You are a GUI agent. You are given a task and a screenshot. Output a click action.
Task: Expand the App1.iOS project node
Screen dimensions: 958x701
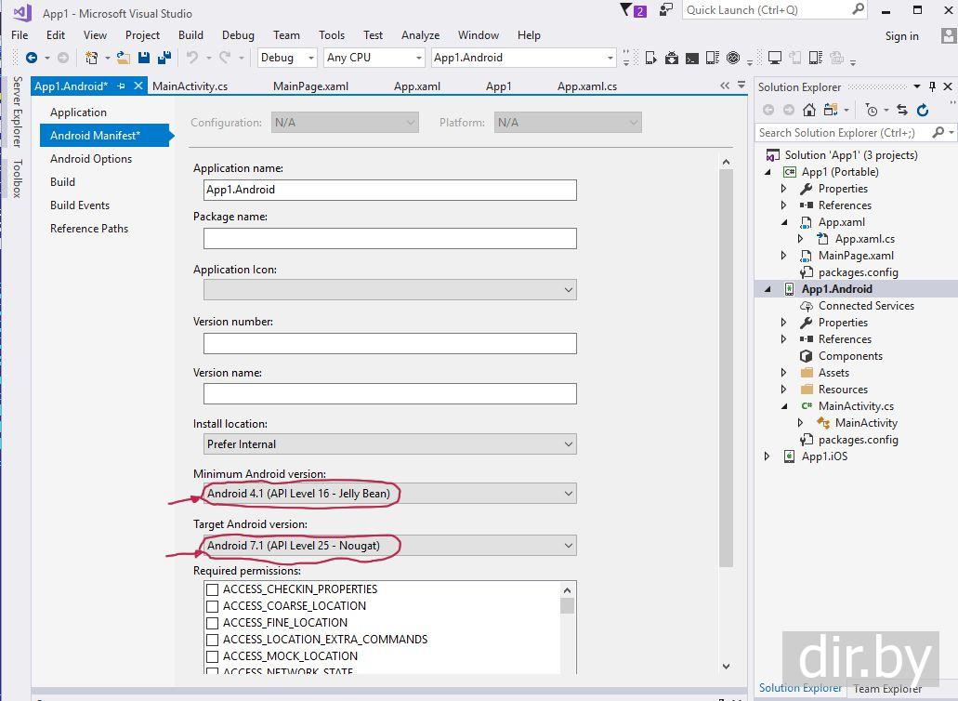[x=768, y=456]
